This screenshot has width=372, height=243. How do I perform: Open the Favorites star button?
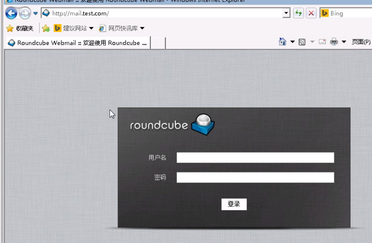coord(20,28)
